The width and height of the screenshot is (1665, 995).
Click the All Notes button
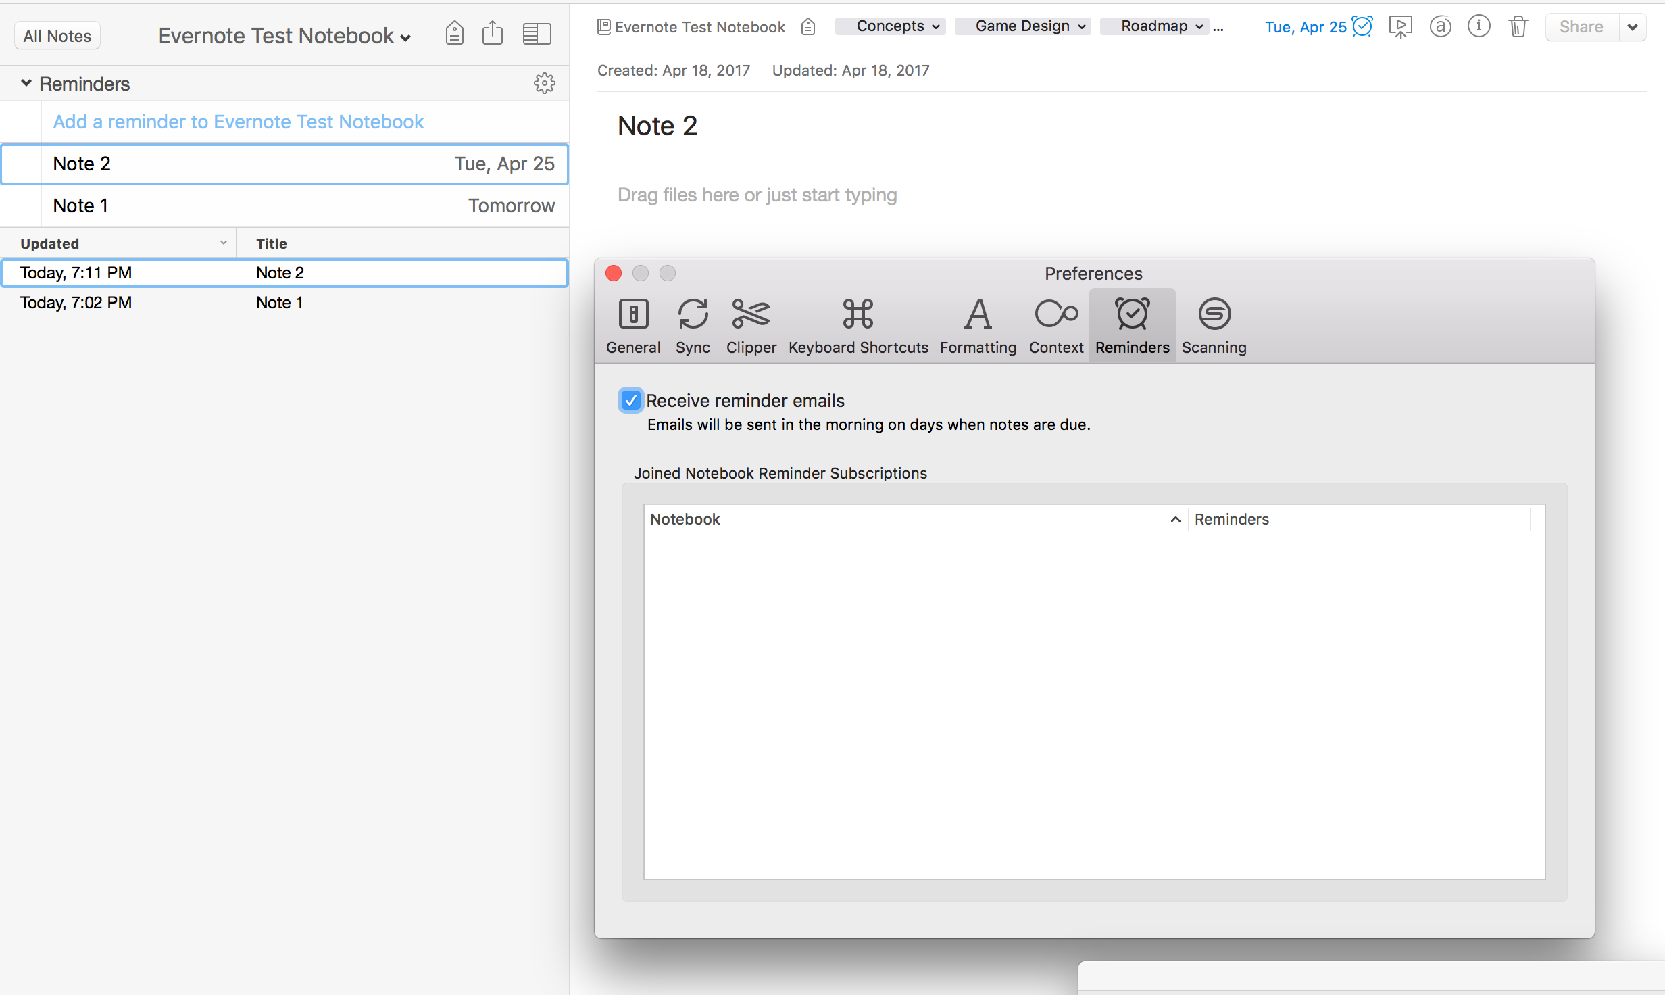pyautogui.click(x=57, y=36)
